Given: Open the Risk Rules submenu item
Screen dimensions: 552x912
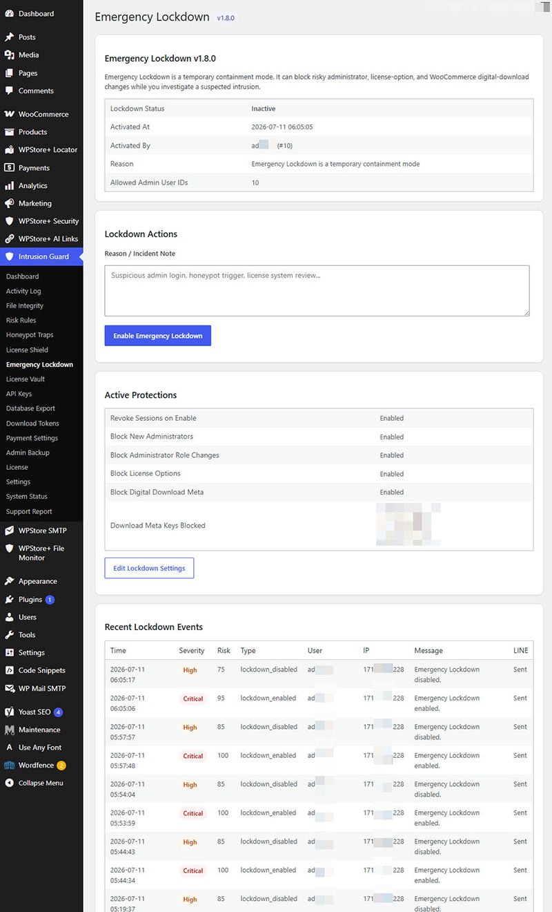Looking at the screenshot, I should [21, 321].
